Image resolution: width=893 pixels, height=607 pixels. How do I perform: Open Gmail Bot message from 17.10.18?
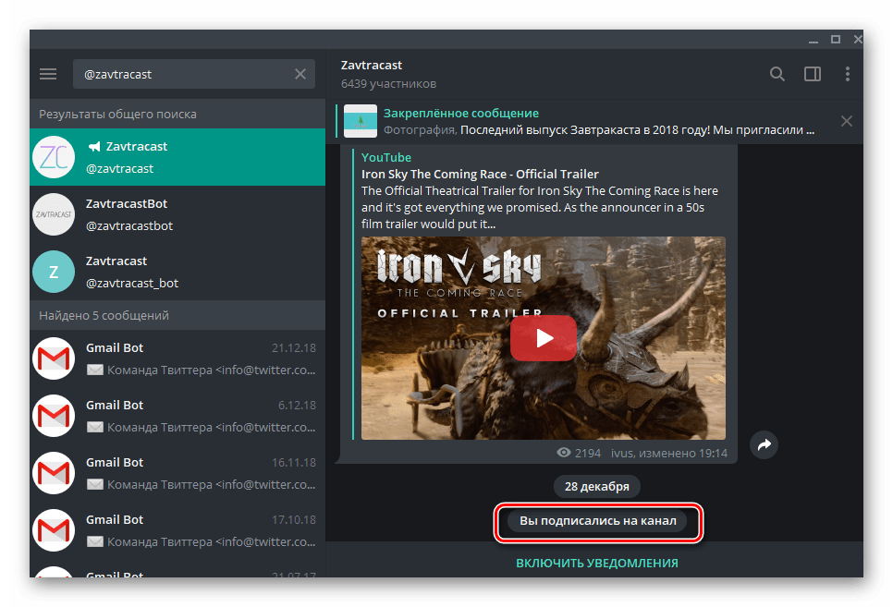[177, 530]
